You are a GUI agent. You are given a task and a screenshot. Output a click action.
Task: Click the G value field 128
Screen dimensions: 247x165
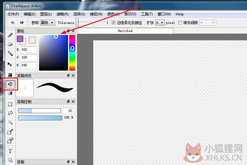pyautogui.click(x=28, y=57)
